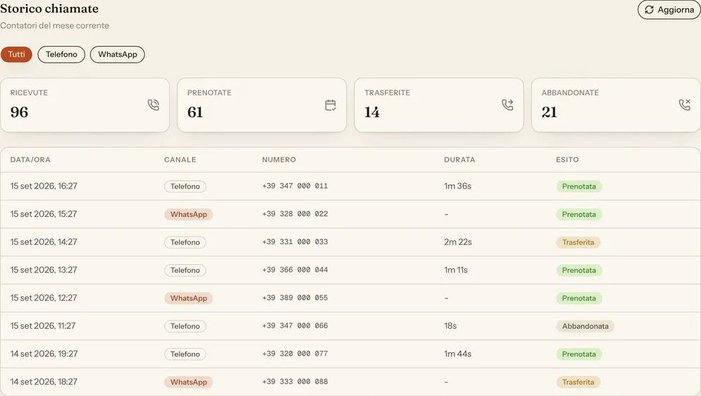Switch to the WhatsApp filter tab
This screenshot has width=701, height=396.
[117, 54]
